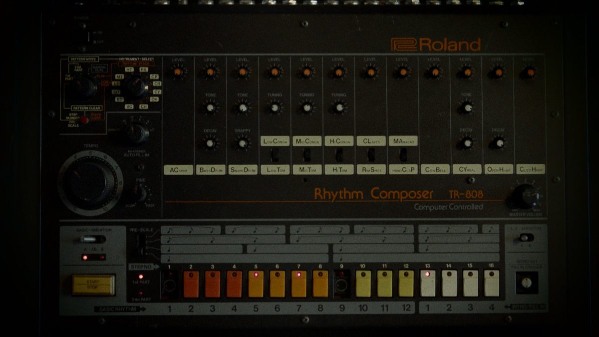Viewport: 599px width, 337px height.
Task: Tap the orange step 2 button
Action: (x=191, y=283)
